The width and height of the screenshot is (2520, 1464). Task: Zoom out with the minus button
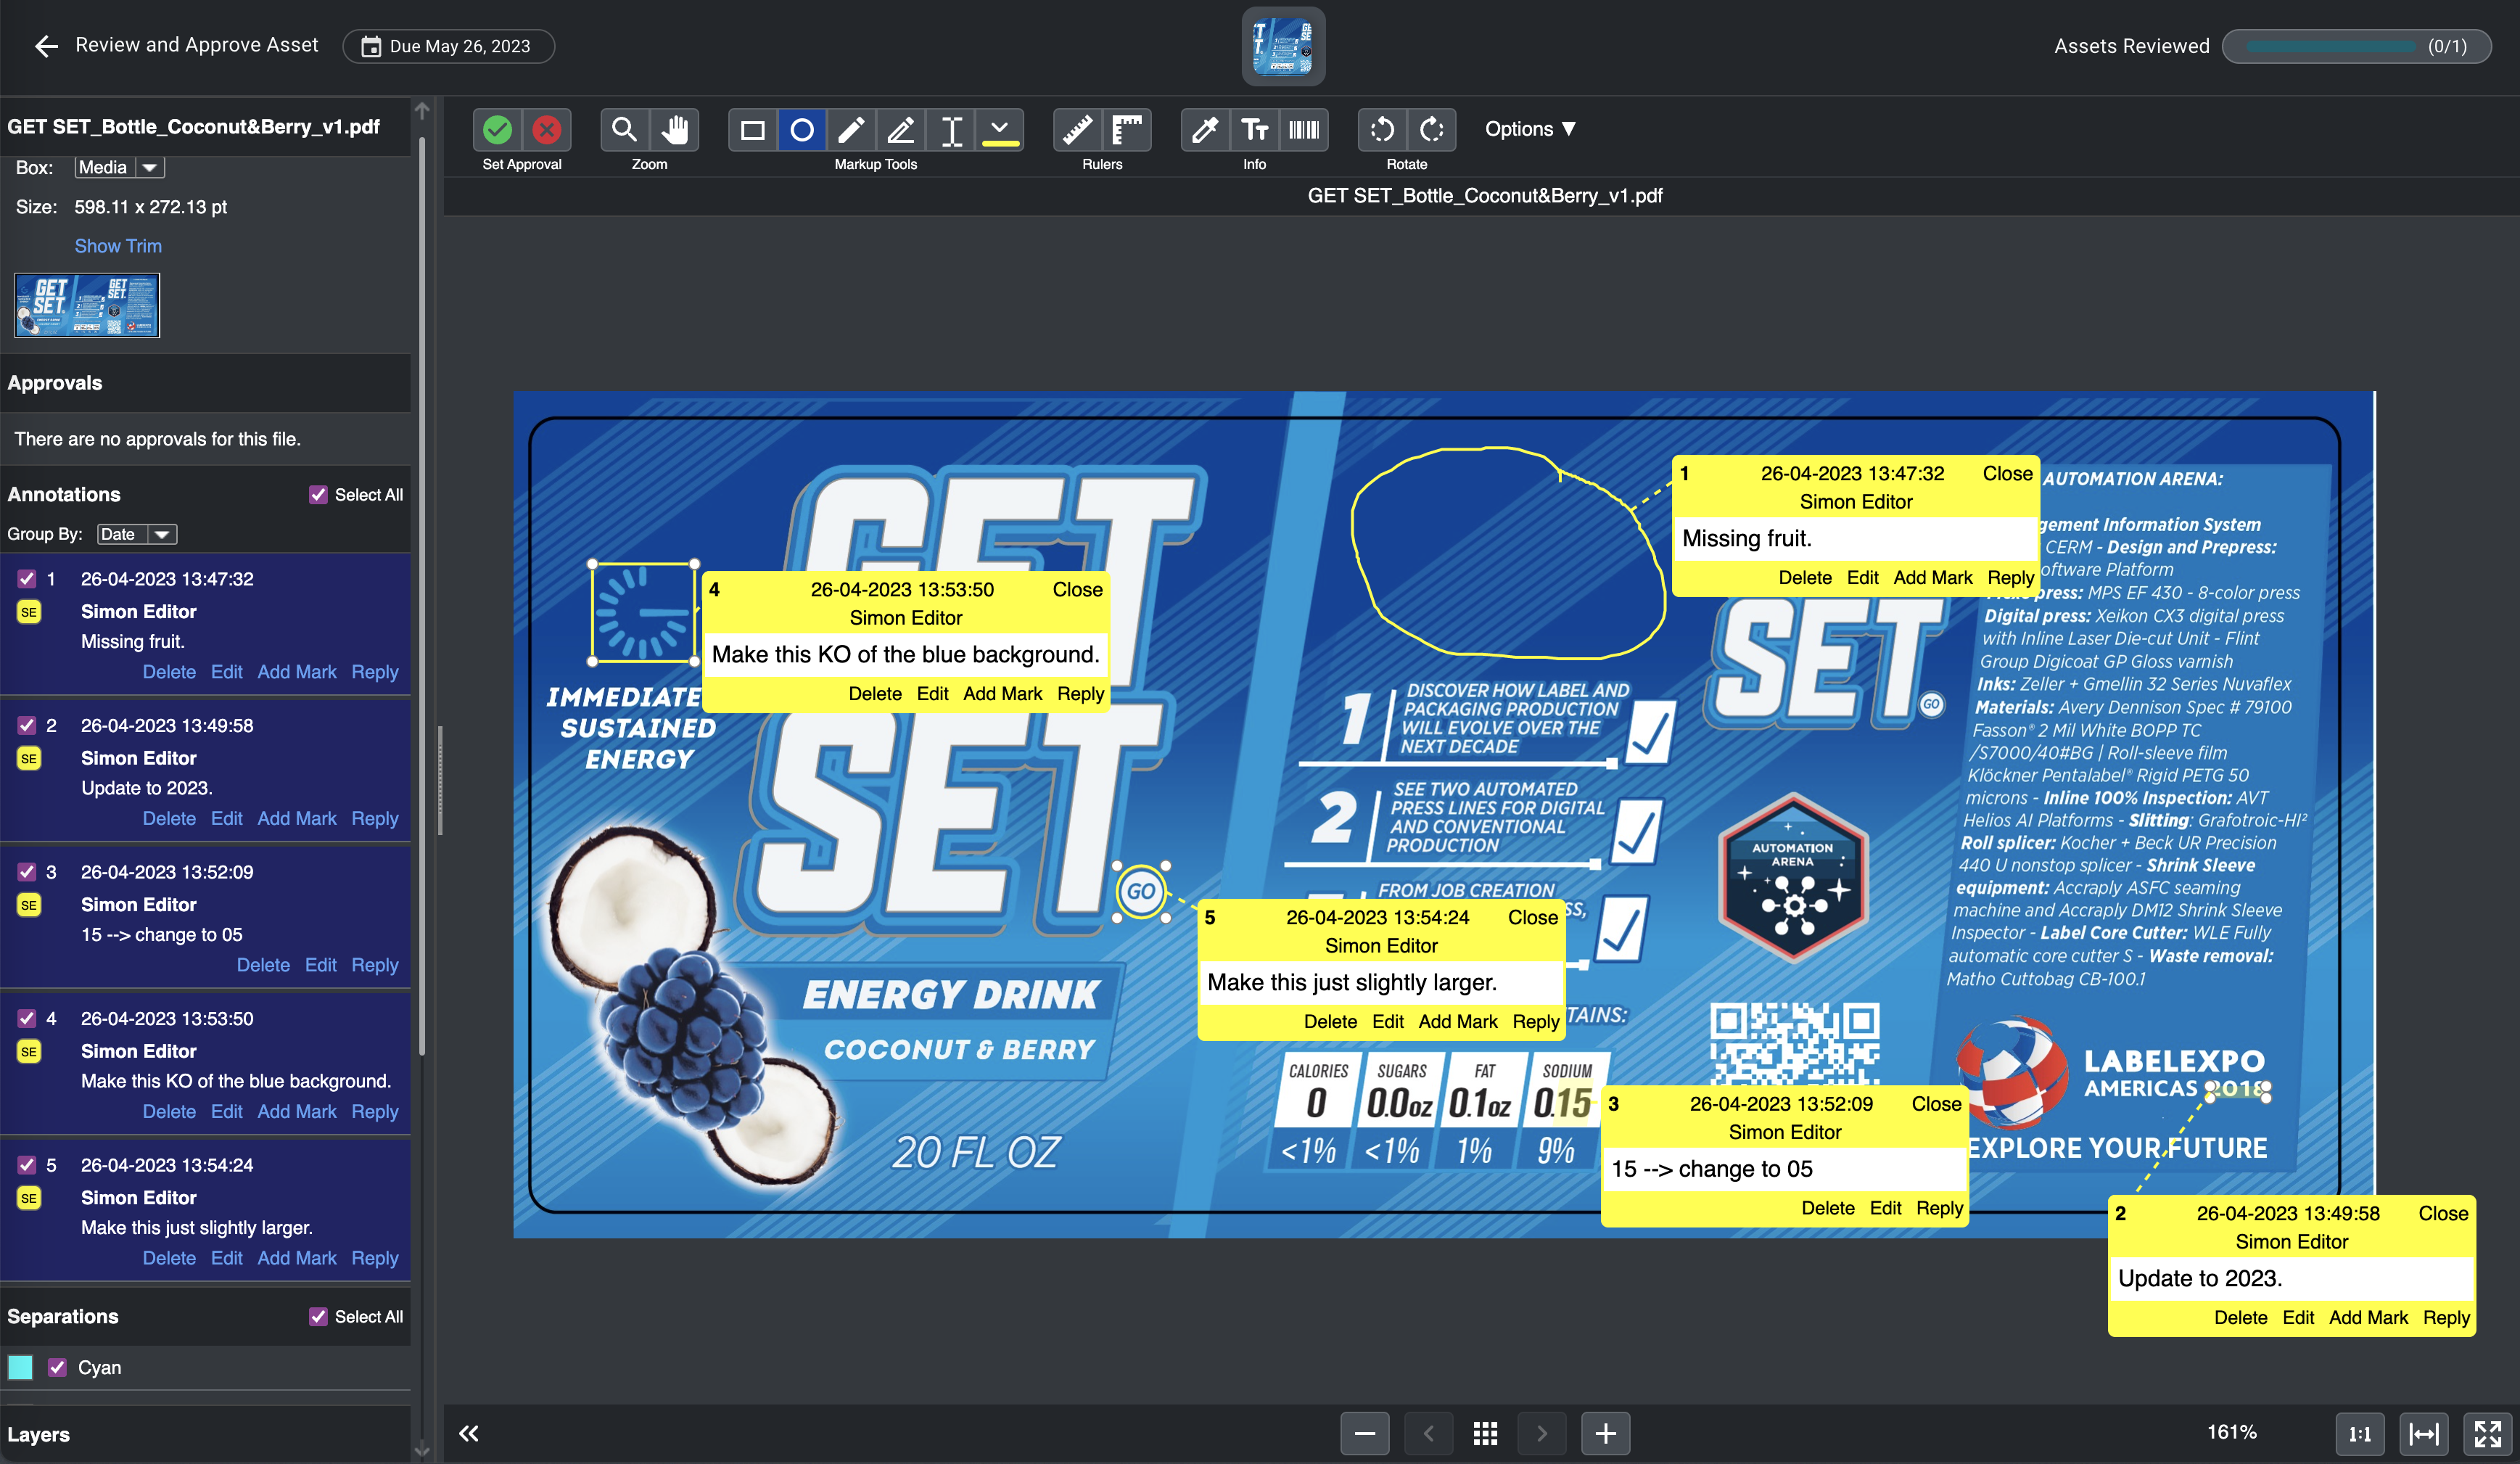click(1364, 1433)
